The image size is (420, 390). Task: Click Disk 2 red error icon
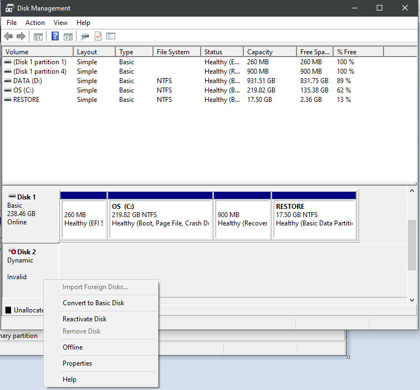(12, 252)
